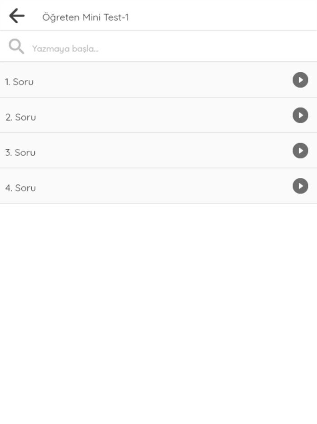Play the 2. Soru video
Screen dimensions: 317x424
[300, 115]
